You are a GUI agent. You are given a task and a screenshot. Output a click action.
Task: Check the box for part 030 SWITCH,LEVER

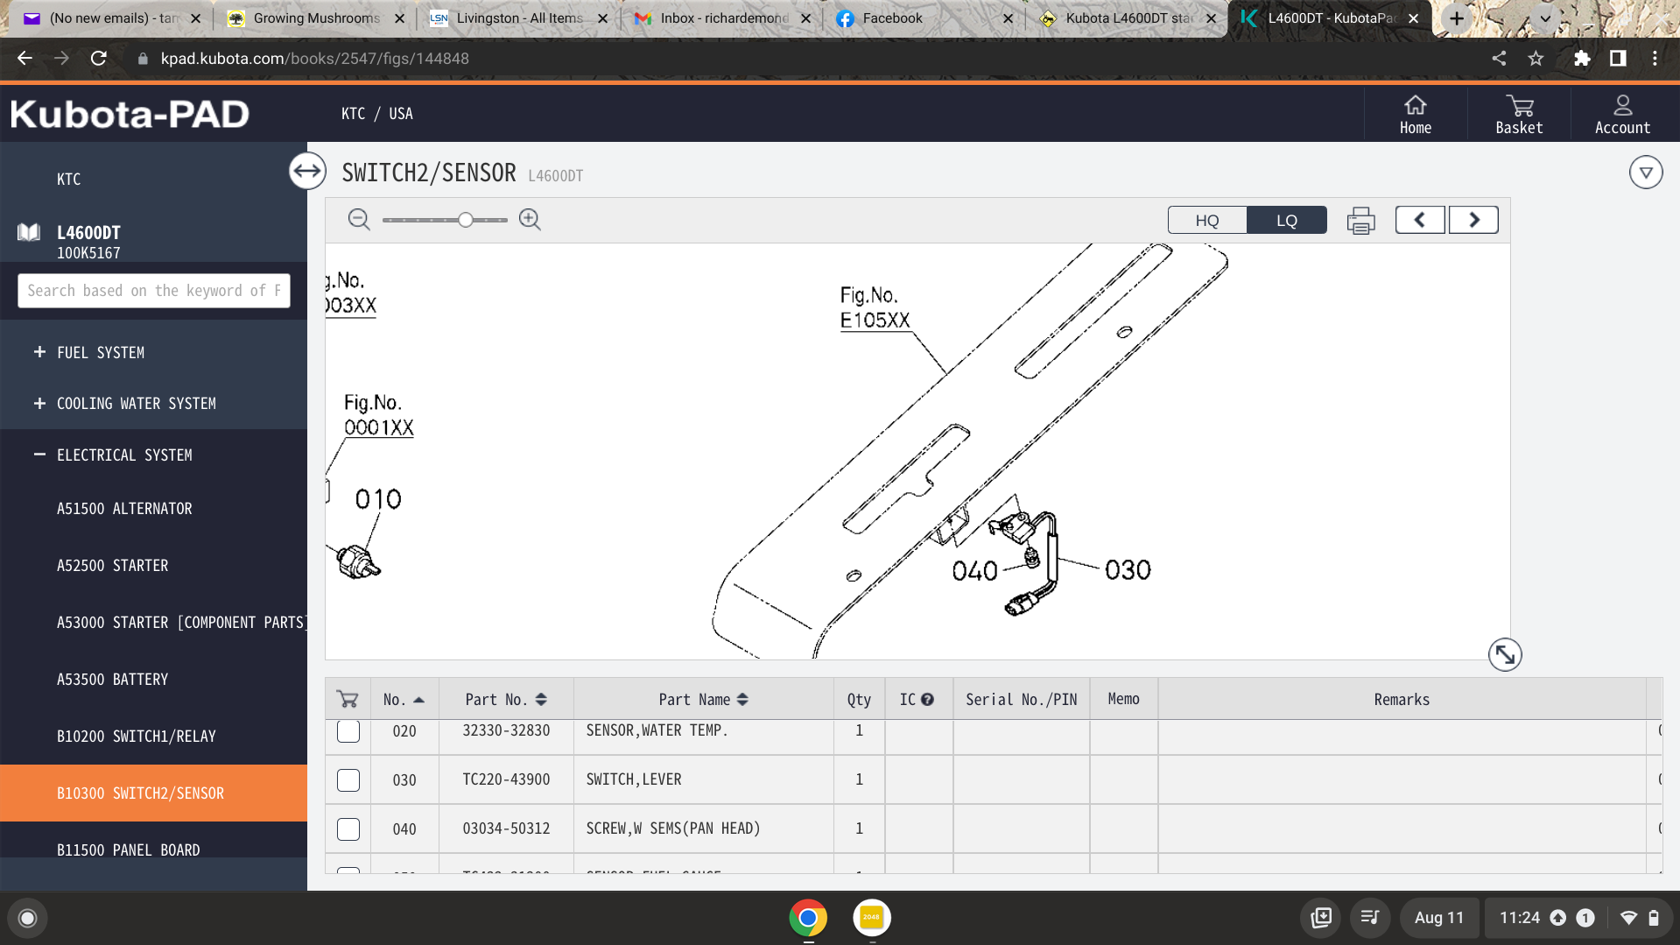point(348,779)
